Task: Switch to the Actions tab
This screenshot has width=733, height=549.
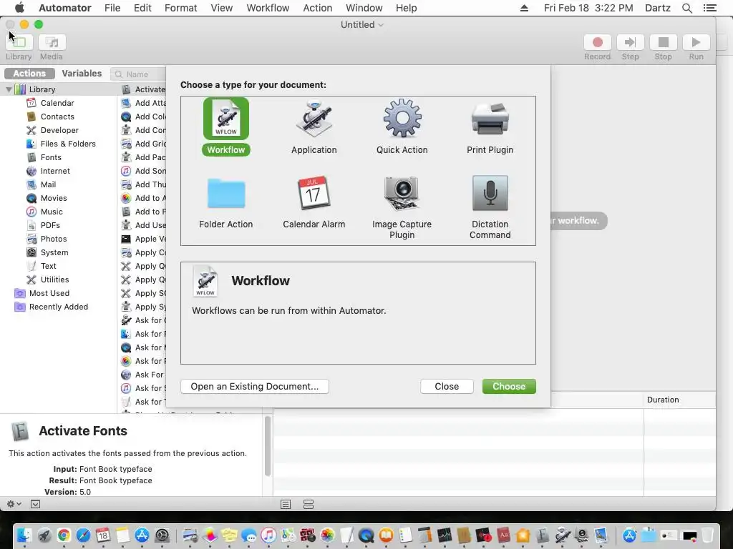Action: 29,74
